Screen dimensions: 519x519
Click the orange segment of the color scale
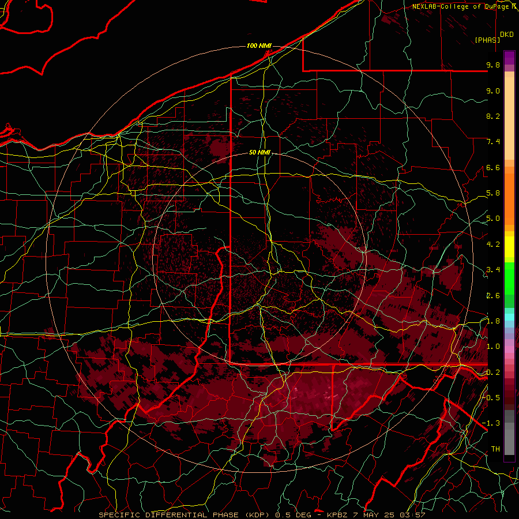coord(509,198)
